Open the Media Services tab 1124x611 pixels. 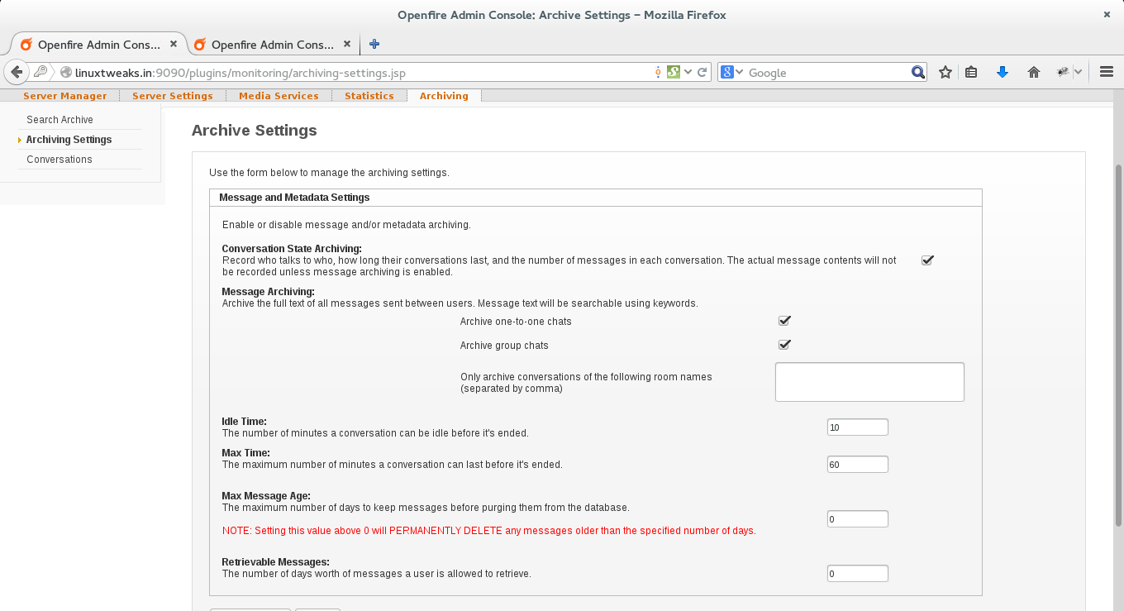[x=279, y=96]
